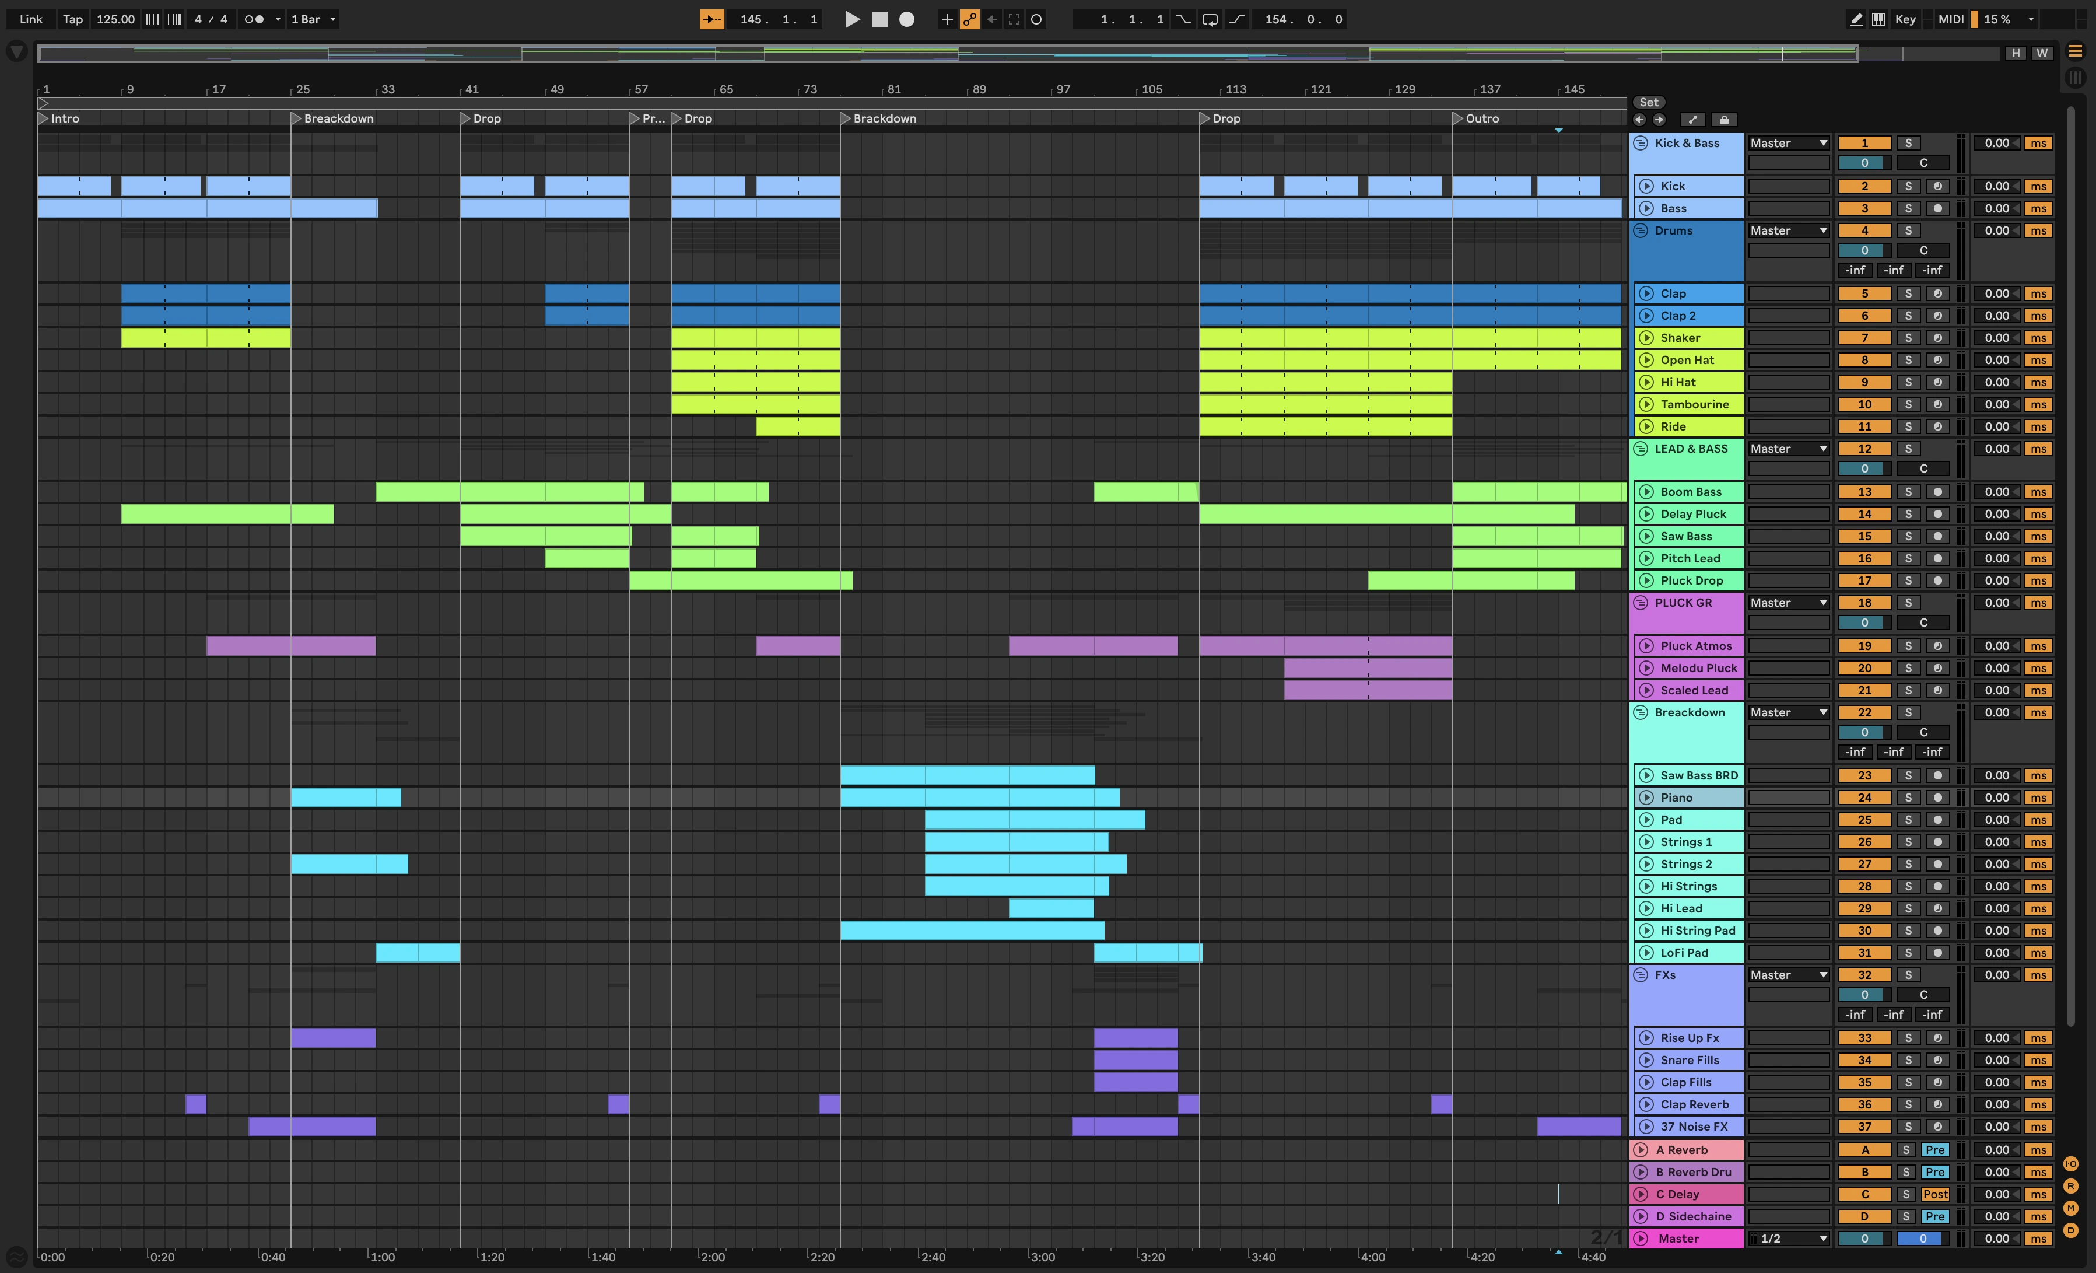Toggle Computer MIDI Keyboard icon

[1878, 19]
